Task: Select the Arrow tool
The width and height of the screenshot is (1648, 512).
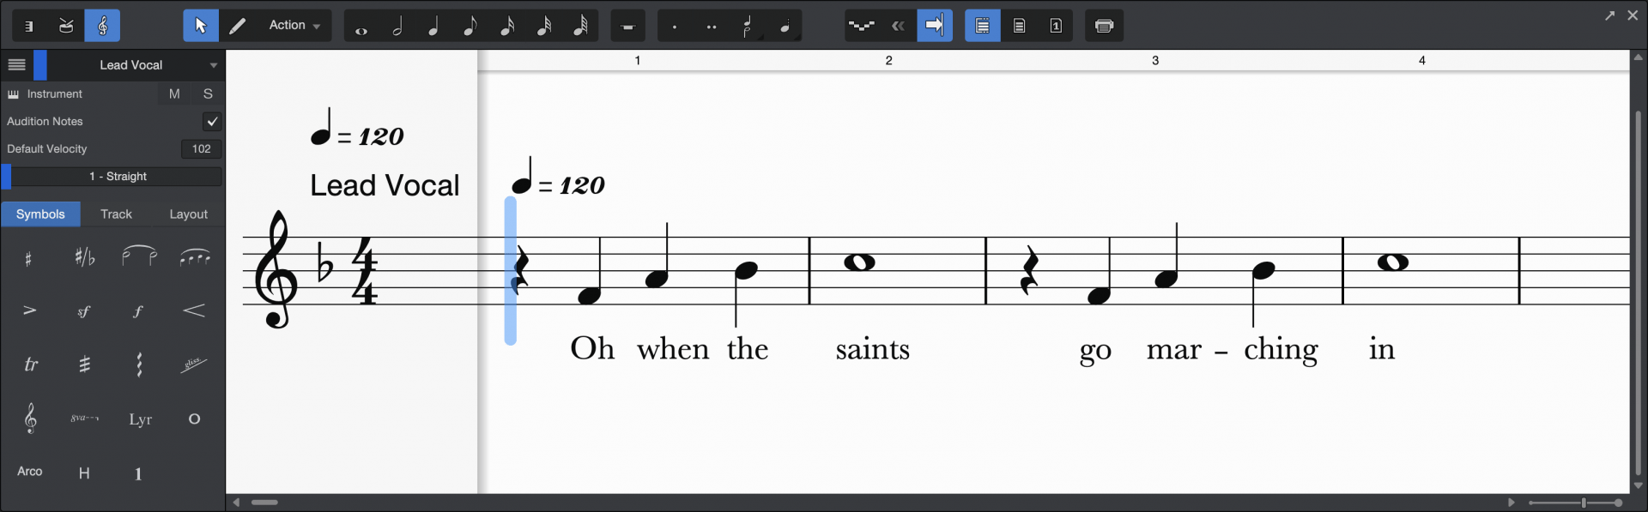Action: 201,26
